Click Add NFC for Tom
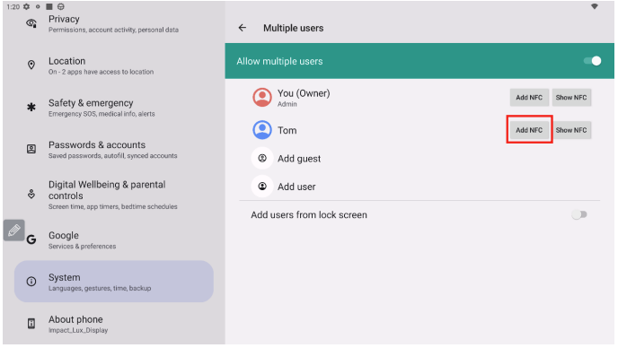The image size is (618, 348). [x=529, y=130]
